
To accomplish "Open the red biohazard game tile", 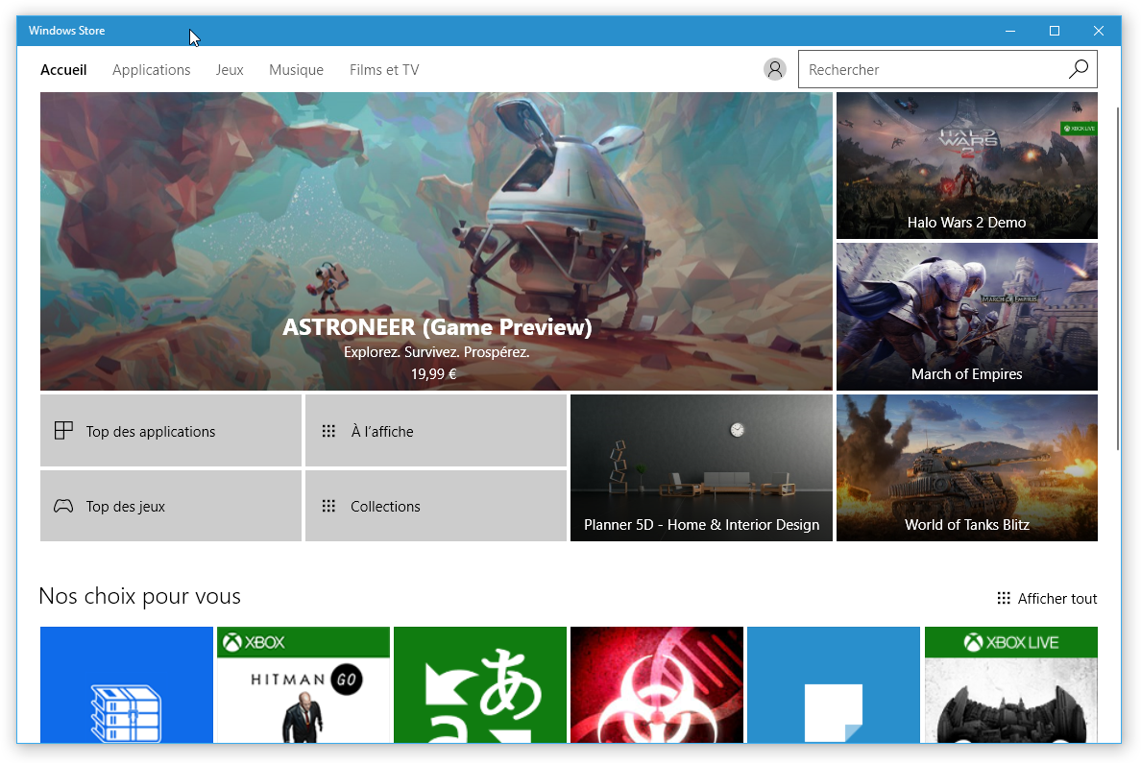I will pos(657,684).
